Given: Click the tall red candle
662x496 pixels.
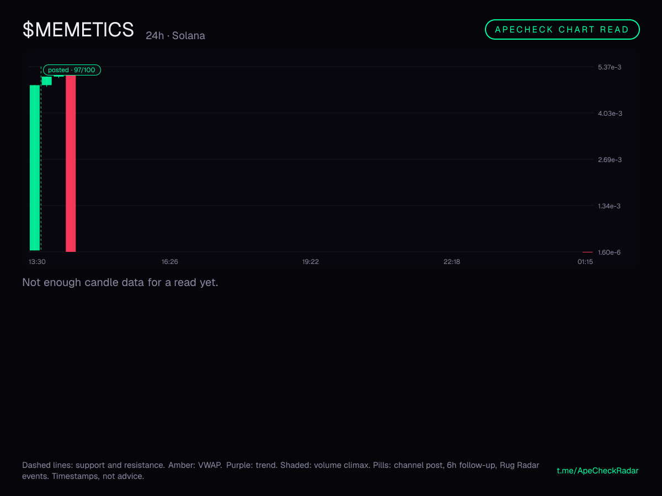Looking at the screenshot, I should (71, 163).
